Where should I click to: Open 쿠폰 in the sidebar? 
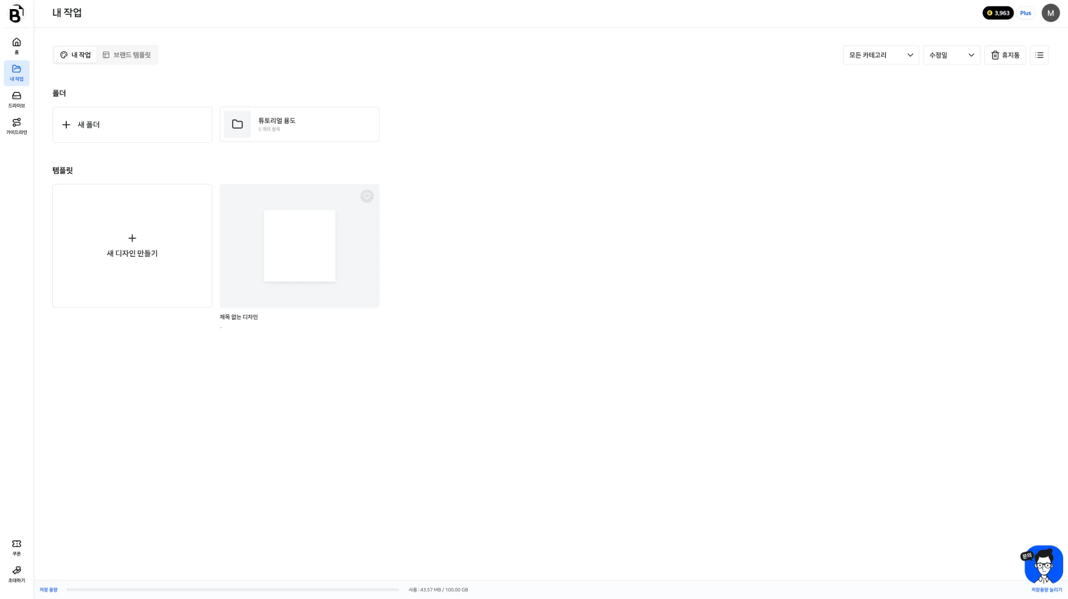[17, 548]
